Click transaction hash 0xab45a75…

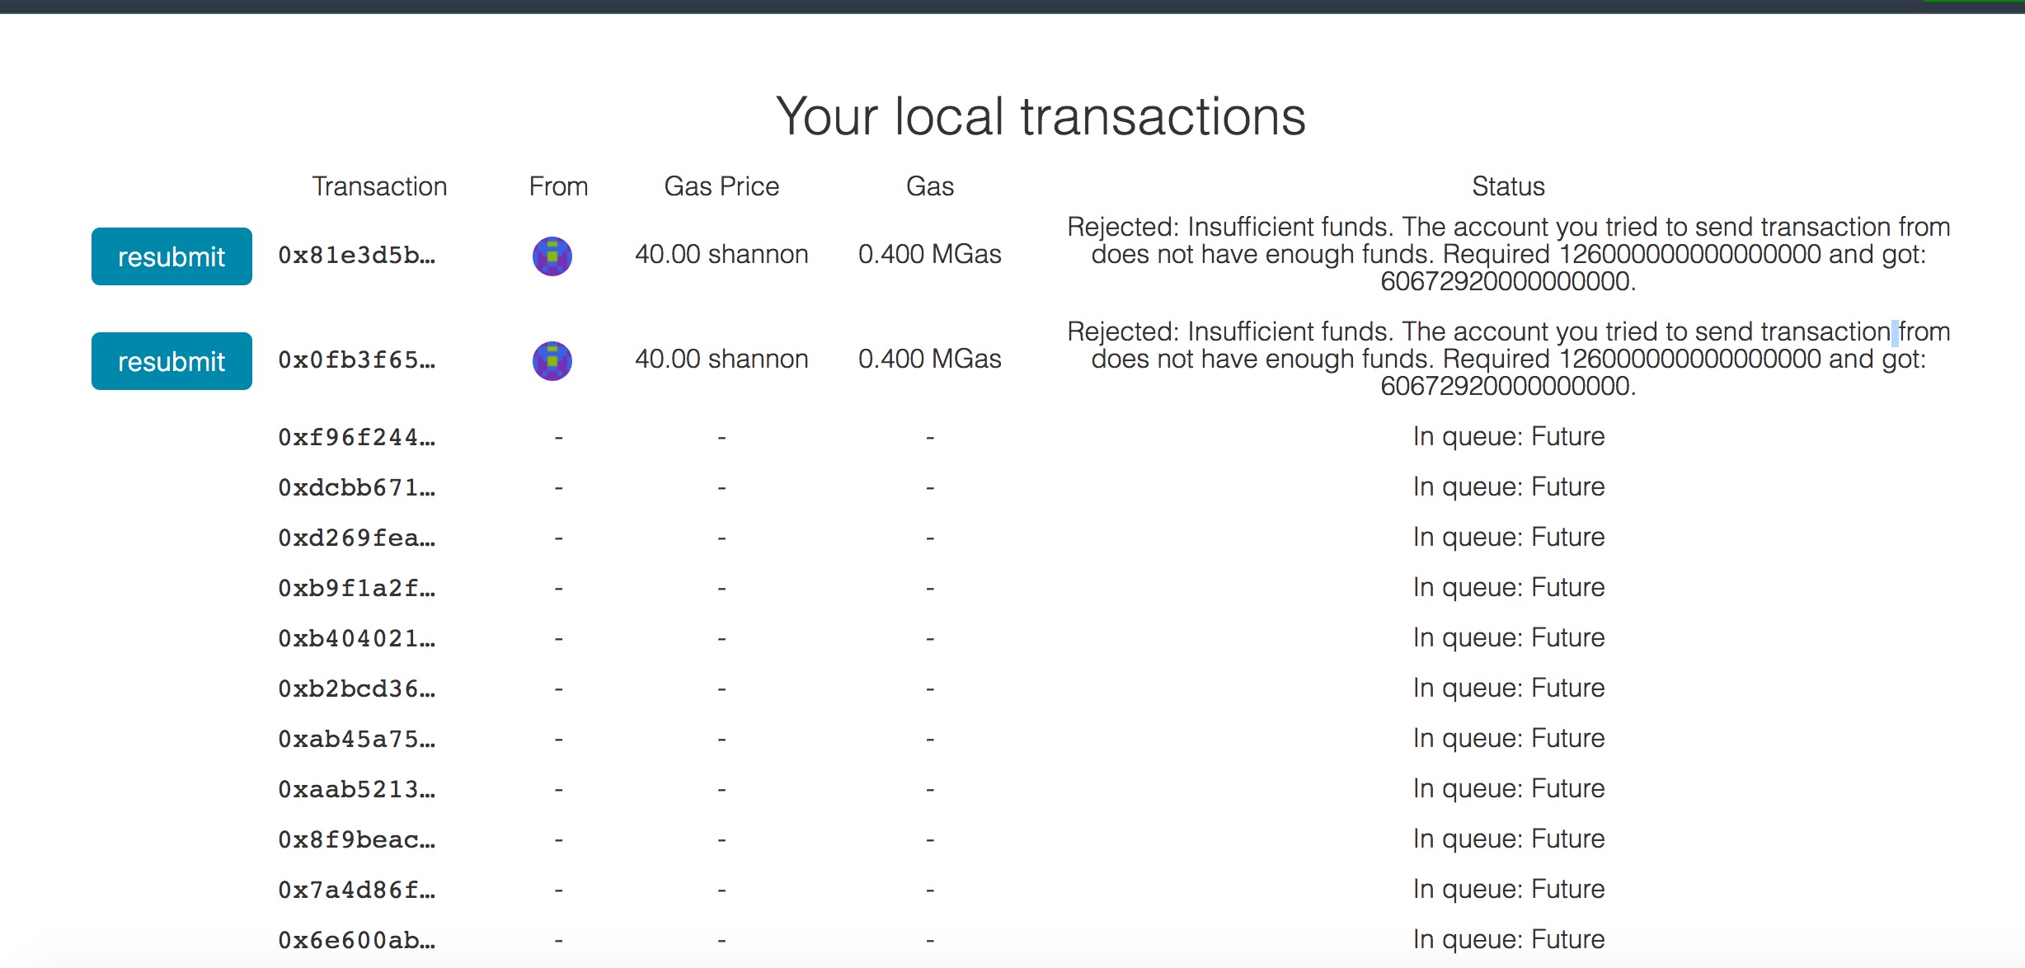pyautogui.click(x=356, y=739)
